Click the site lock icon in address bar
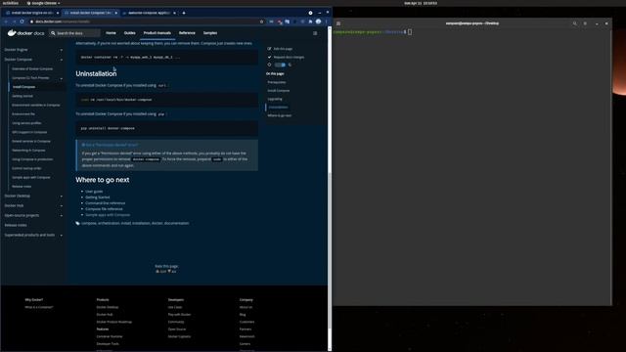 coord(31,22)
